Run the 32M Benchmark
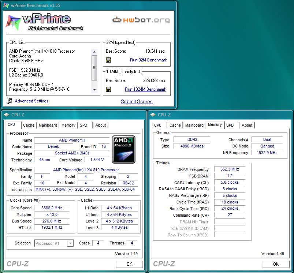Image resolution: width=294 pixels, height=273 pixels. click(x=148, y=60)
